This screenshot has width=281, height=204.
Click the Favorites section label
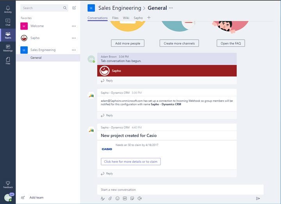26,18
